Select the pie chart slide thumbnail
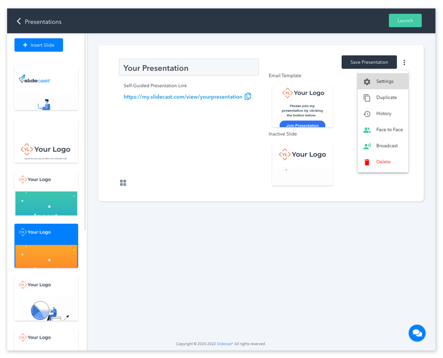The image size is (443, 358). (47, 298)
